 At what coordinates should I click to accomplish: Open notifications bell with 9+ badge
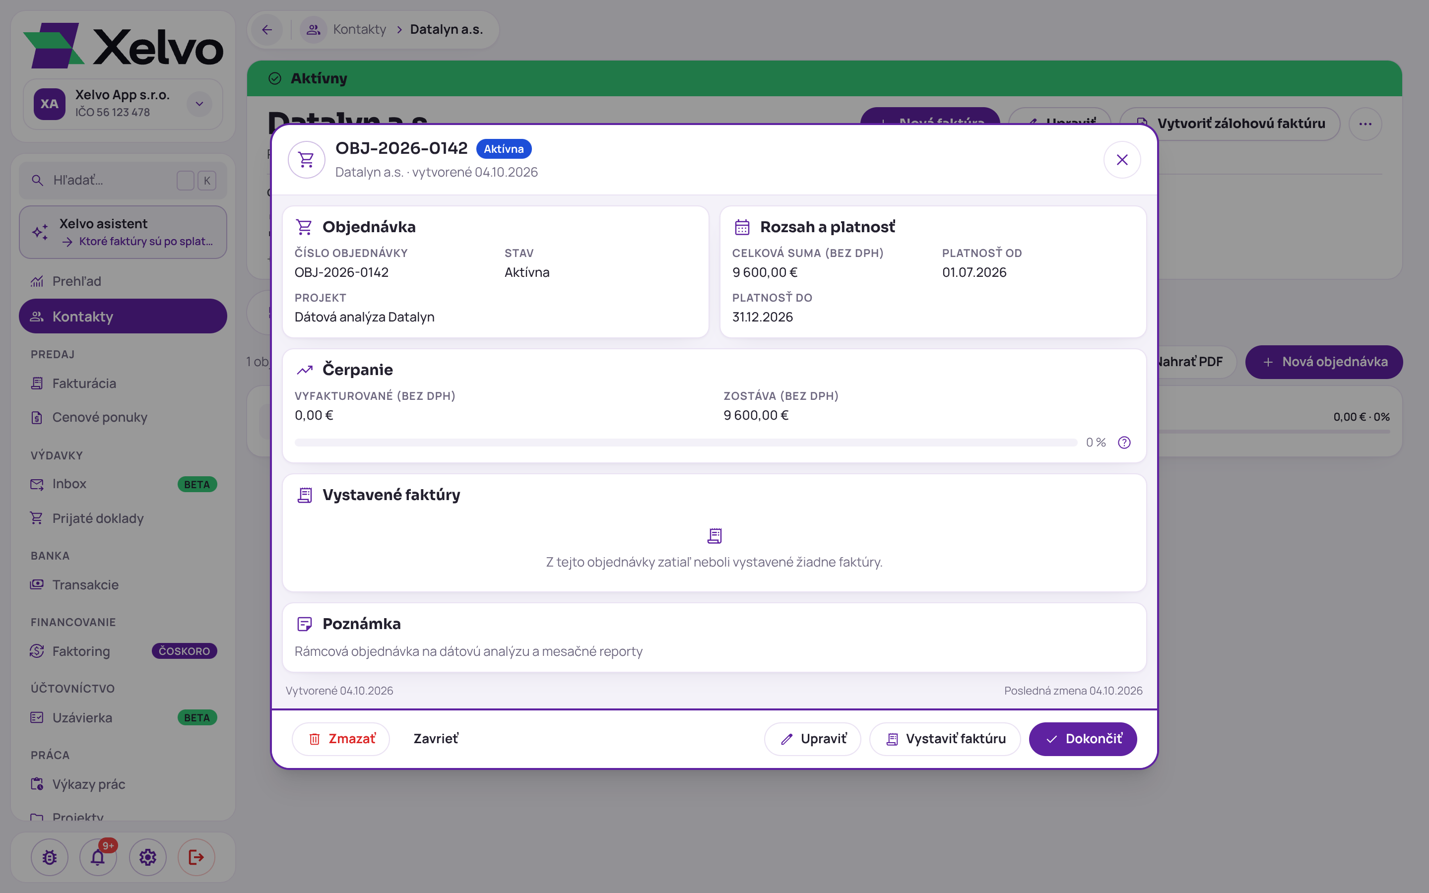(99, 857)
